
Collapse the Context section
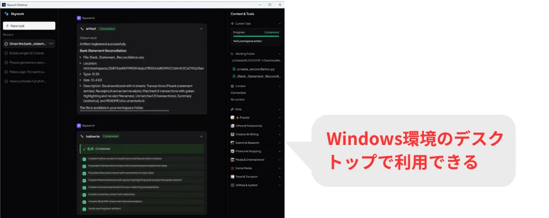[280, 86]
